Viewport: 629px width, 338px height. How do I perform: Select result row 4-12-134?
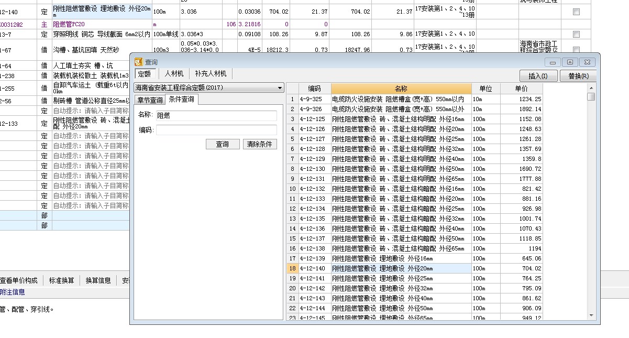click(x=415, y=209)
